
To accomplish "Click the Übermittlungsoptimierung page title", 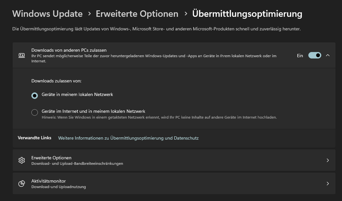I will click(x=247, y=14).
